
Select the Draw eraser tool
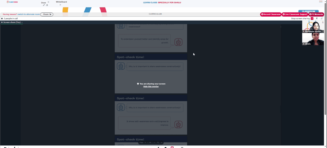[47, 5]
